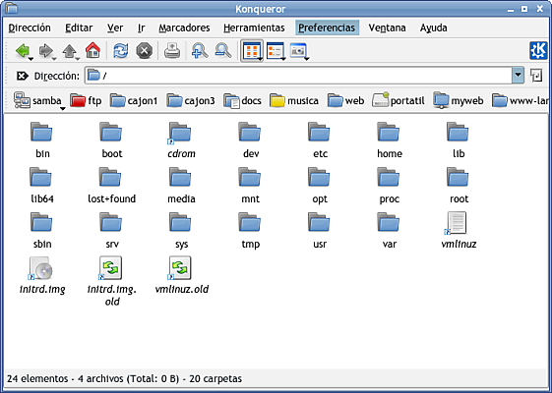Click the KDE gear logo icon
Viewport: 552px width, 393px height.
click(x=538, y=51)
